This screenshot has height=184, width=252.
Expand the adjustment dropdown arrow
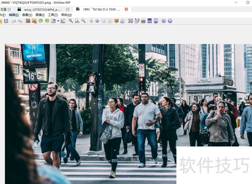(x=58, y=21)
